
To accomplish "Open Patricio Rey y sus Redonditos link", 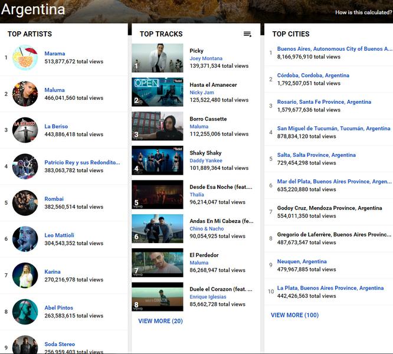I will (82, 162).
